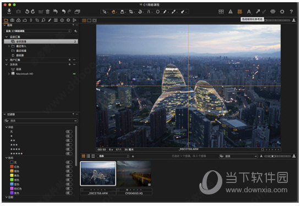Toggle the filter switch for no rating row
301x206 pixels.
69,132
